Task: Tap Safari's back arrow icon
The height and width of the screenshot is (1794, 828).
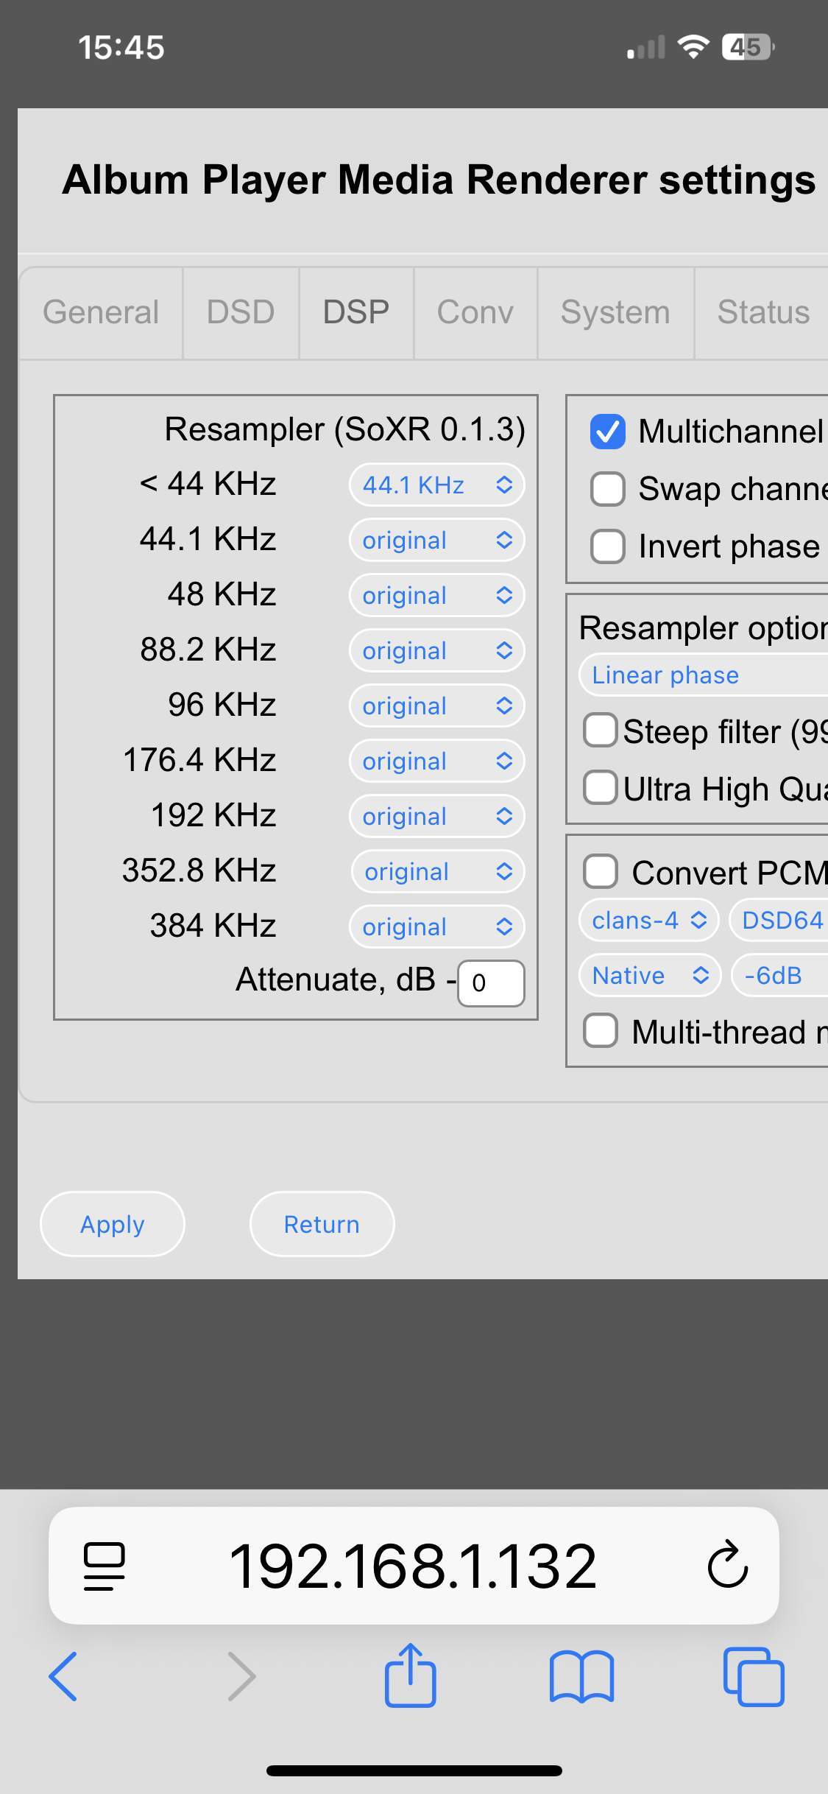Action: point(63,1676)
